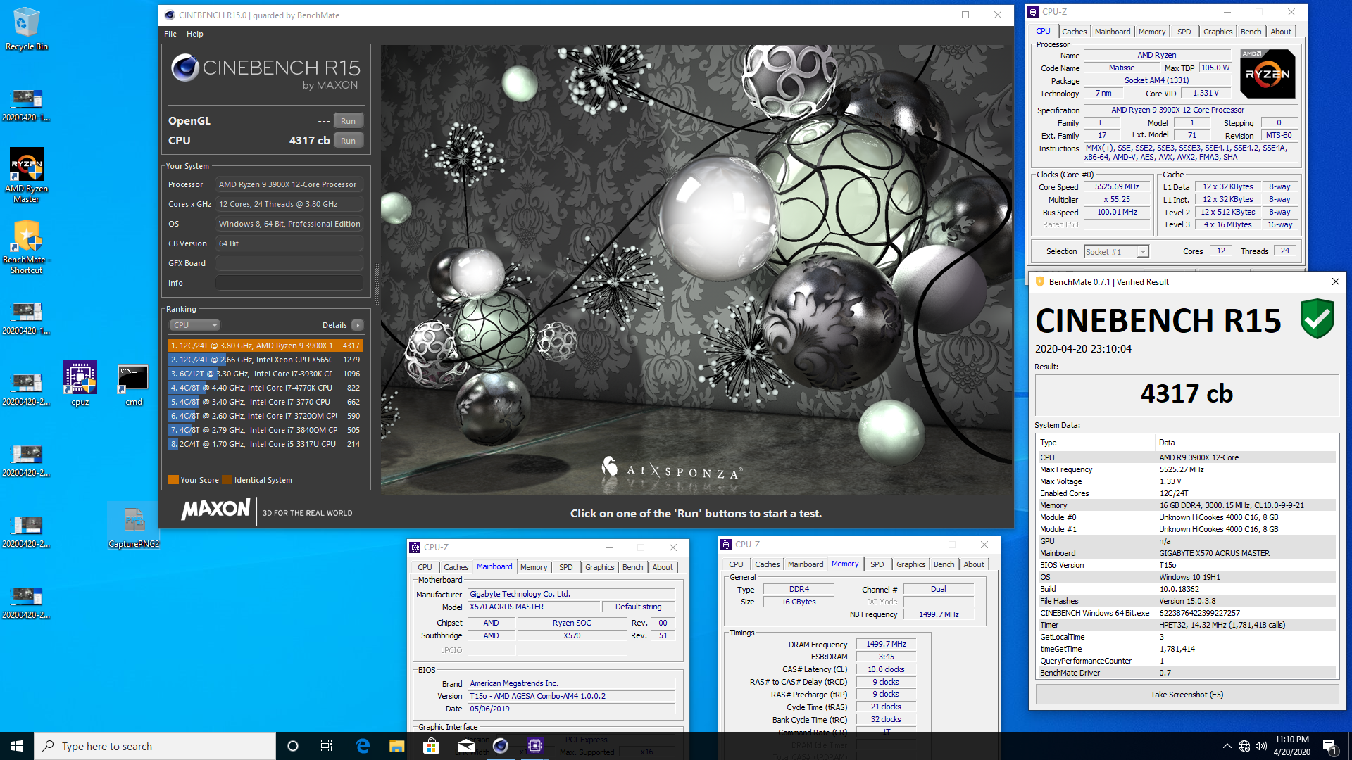
Task: Click the Info input field in Cinebench
Action: click(x=289, y=283)
